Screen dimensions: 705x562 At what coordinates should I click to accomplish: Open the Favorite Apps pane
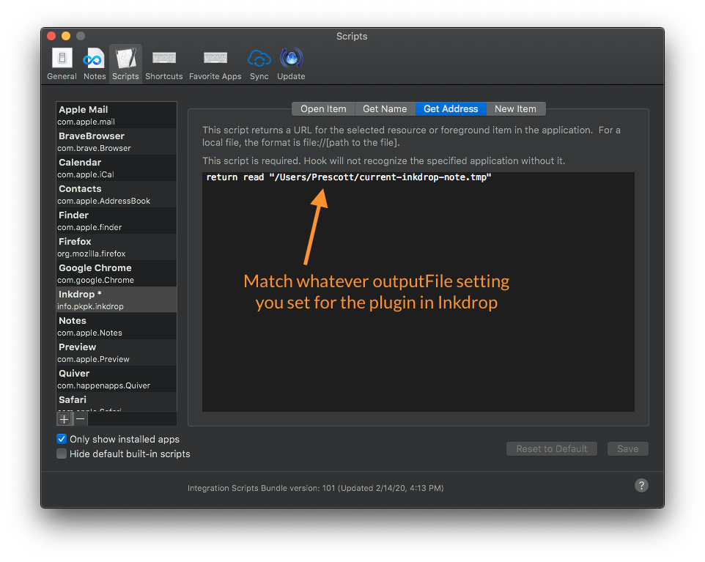(215, 64)
